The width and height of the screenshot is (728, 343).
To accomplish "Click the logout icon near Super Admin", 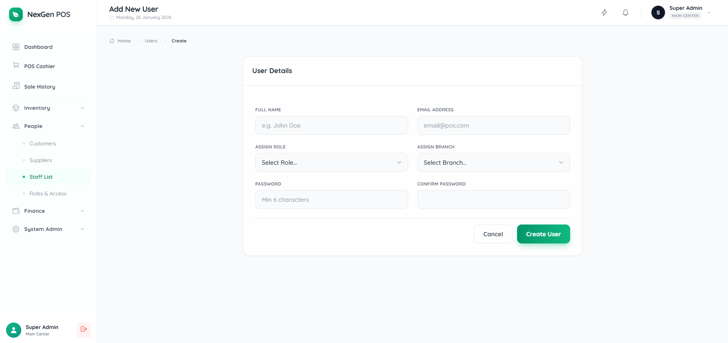I will [83, 330].
